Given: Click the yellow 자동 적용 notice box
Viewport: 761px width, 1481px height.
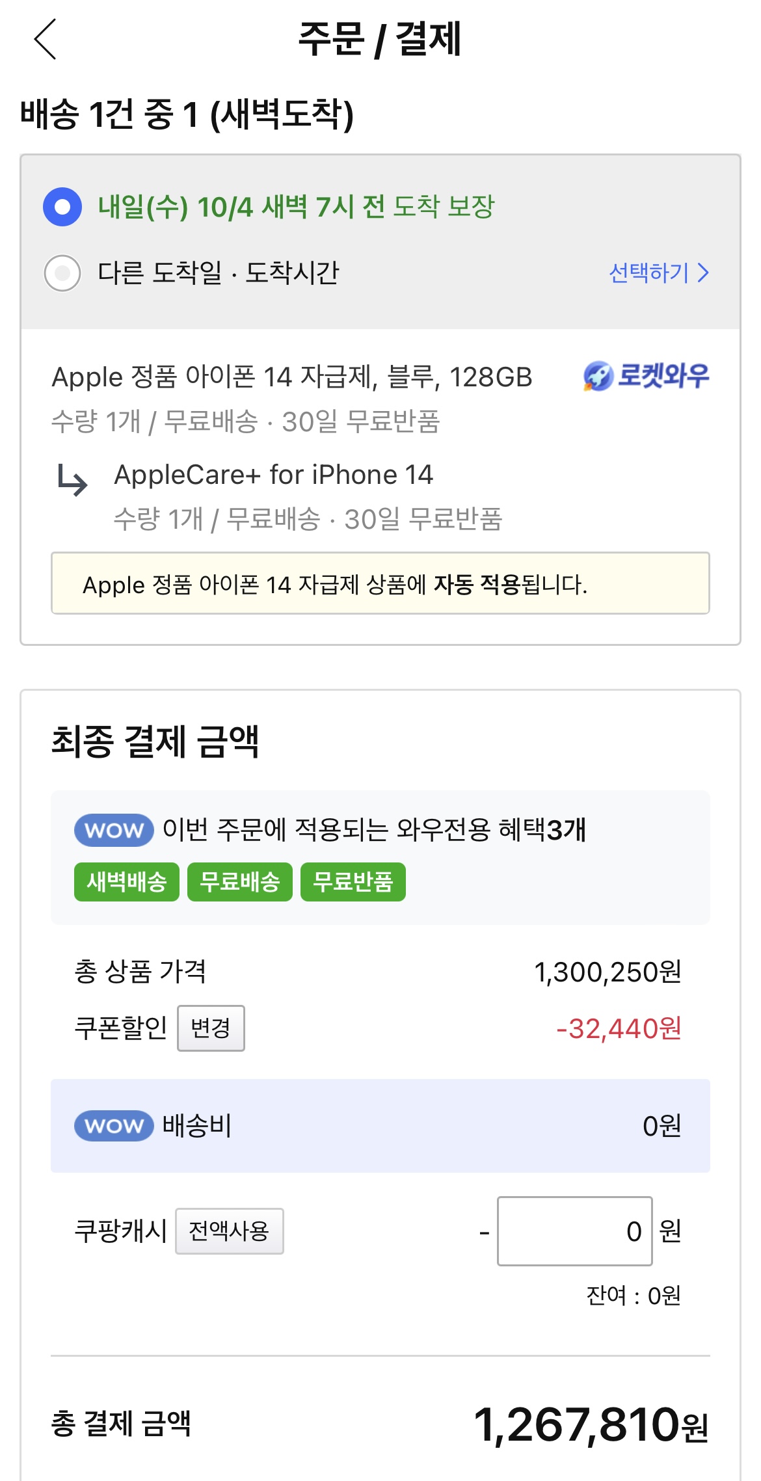Looking at the screenshot, I should pyautogui.click(x=380, y=584).
